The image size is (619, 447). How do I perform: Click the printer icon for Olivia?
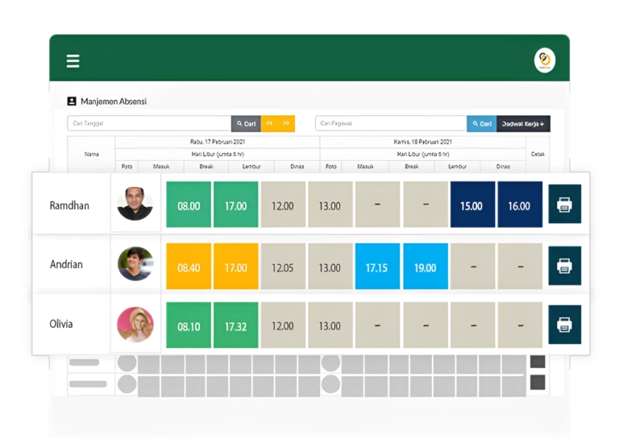point(564,325)
